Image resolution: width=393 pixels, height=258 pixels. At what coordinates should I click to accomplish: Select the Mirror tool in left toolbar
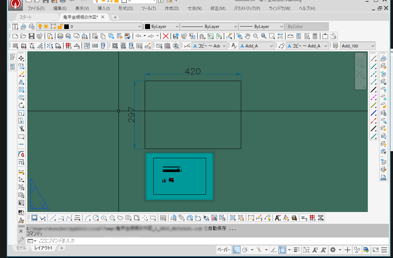tap(21, 82)
